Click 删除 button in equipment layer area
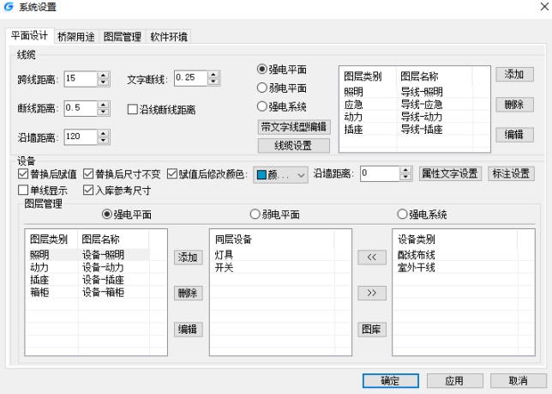Image resolution: width=552 pixels, height=394 pixels. tap(188, 294)
